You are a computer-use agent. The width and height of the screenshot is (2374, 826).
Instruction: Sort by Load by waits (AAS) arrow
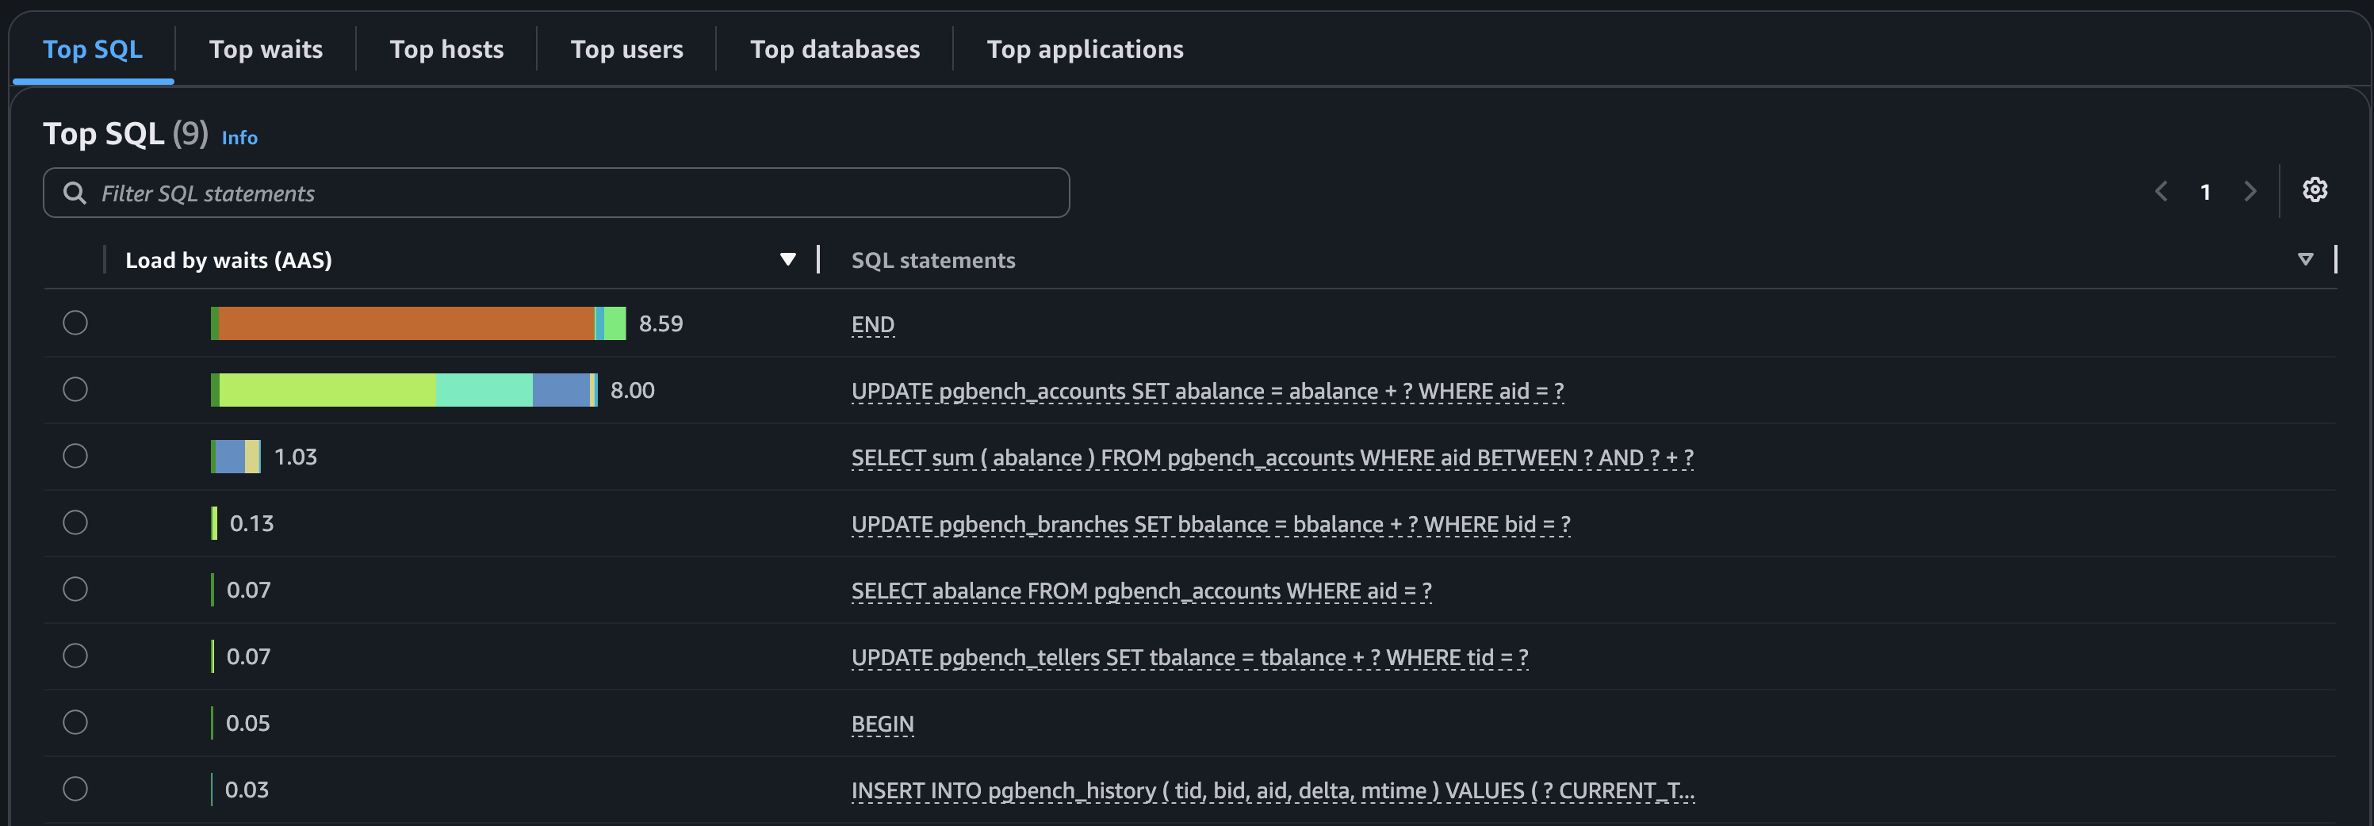(787, 260)
